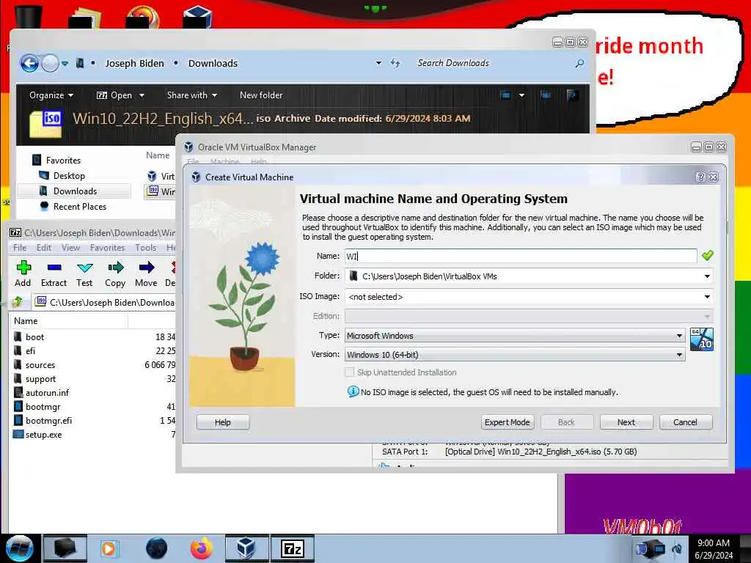Click the taskbar clock showing 9:00 AM
Viewport: 751px width, 563px height.
click(x=714, y=548)
